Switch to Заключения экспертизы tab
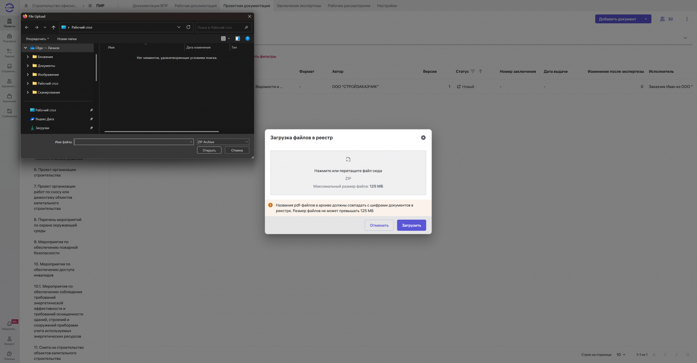 coord(299,6)
